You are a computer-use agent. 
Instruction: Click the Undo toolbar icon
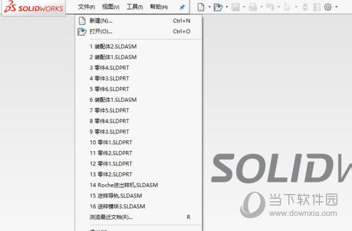coord(270,7)
